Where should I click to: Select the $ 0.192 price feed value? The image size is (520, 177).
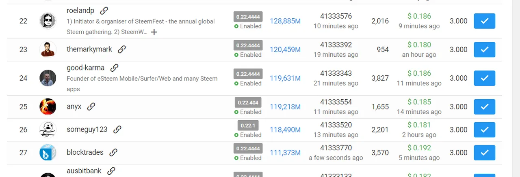click(x=419, y=148)
